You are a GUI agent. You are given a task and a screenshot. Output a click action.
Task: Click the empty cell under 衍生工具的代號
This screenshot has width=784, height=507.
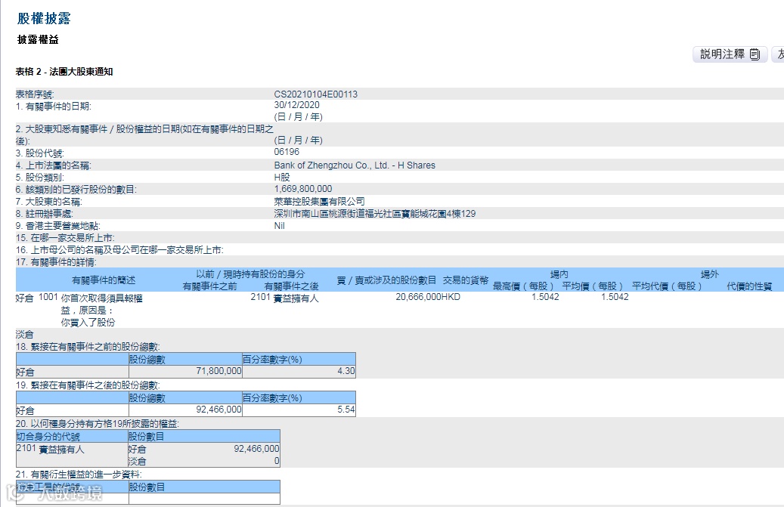point(73,499)
